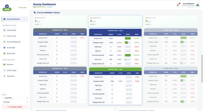
Task: Click the Dekabr 2025 — Fakt table header
Action: pyautogui.click(x=60, y=69)
